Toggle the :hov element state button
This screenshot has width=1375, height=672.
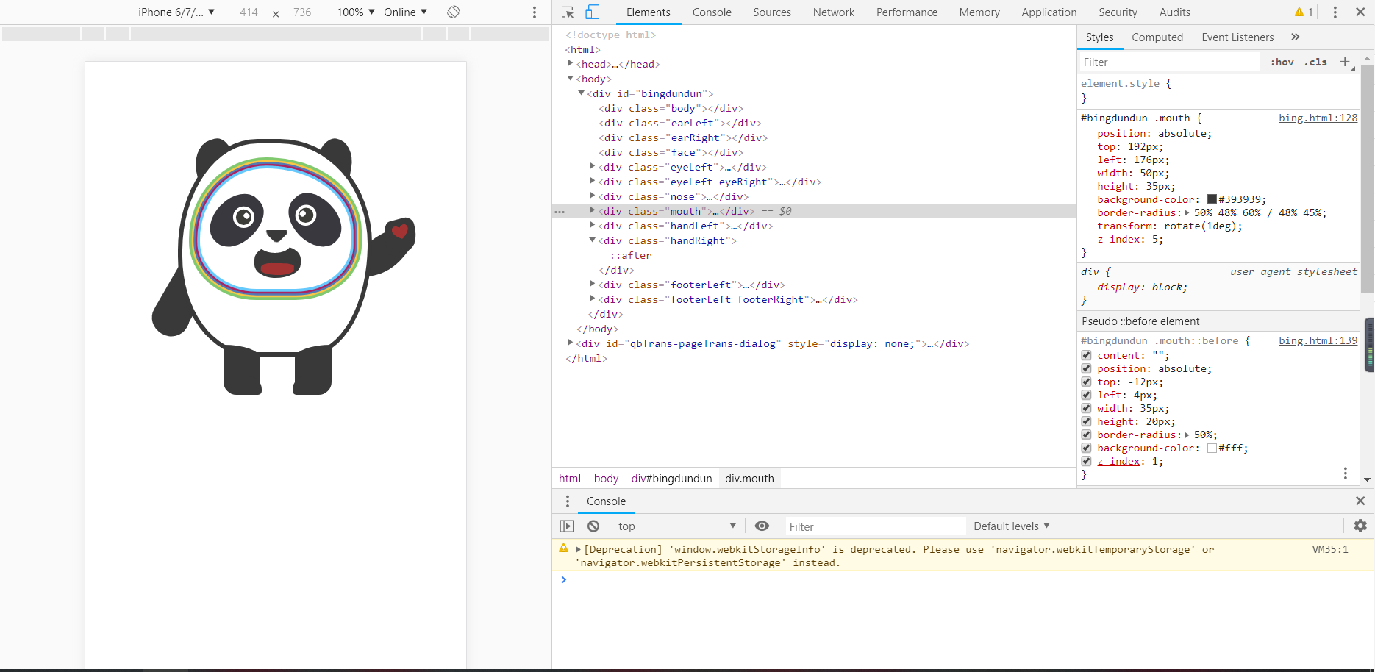[x=1282, y=62]
